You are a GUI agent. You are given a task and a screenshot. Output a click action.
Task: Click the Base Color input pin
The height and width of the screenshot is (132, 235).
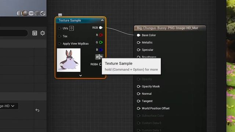[x=138, y=35]
